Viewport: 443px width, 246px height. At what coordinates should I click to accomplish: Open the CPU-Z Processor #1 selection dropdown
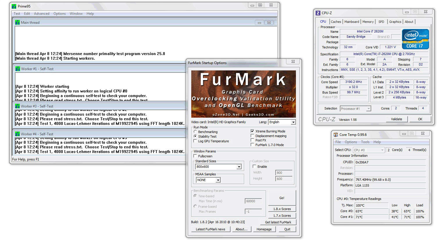[369, 109]
